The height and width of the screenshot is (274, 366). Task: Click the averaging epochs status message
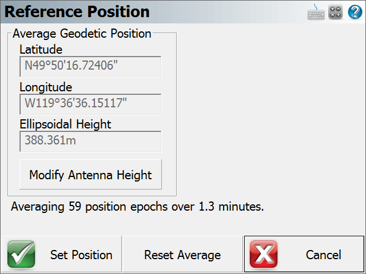coord(137,207)
